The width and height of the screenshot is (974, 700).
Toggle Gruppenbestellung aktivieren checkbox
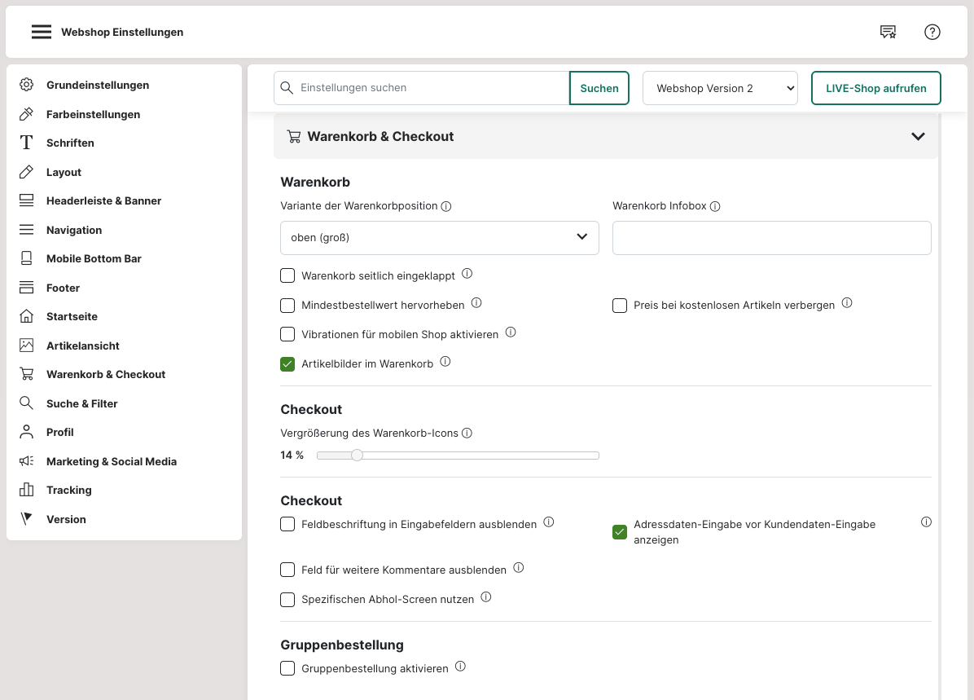287,668
